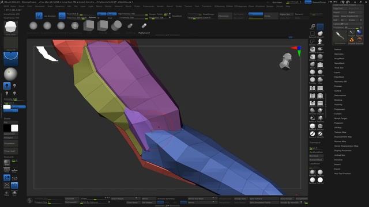
Task: Select the Clay brush sphere icon
Action: [x=320, y=80]
